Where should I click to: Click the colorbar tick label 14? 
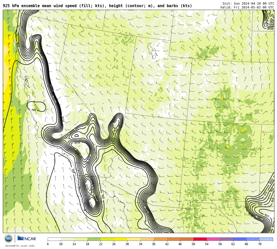(74, 244)
